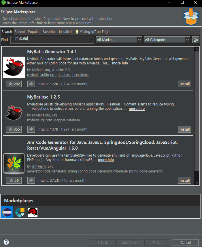Click the database tag under MyBatipse
This screenshot has width=202, height=247.
pos(73,120)
